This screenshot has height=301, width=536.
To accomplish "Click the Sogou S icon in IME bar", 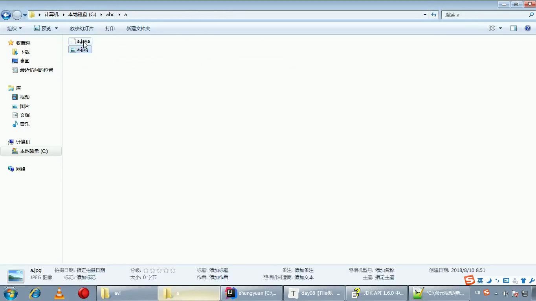I will (469, 280).
